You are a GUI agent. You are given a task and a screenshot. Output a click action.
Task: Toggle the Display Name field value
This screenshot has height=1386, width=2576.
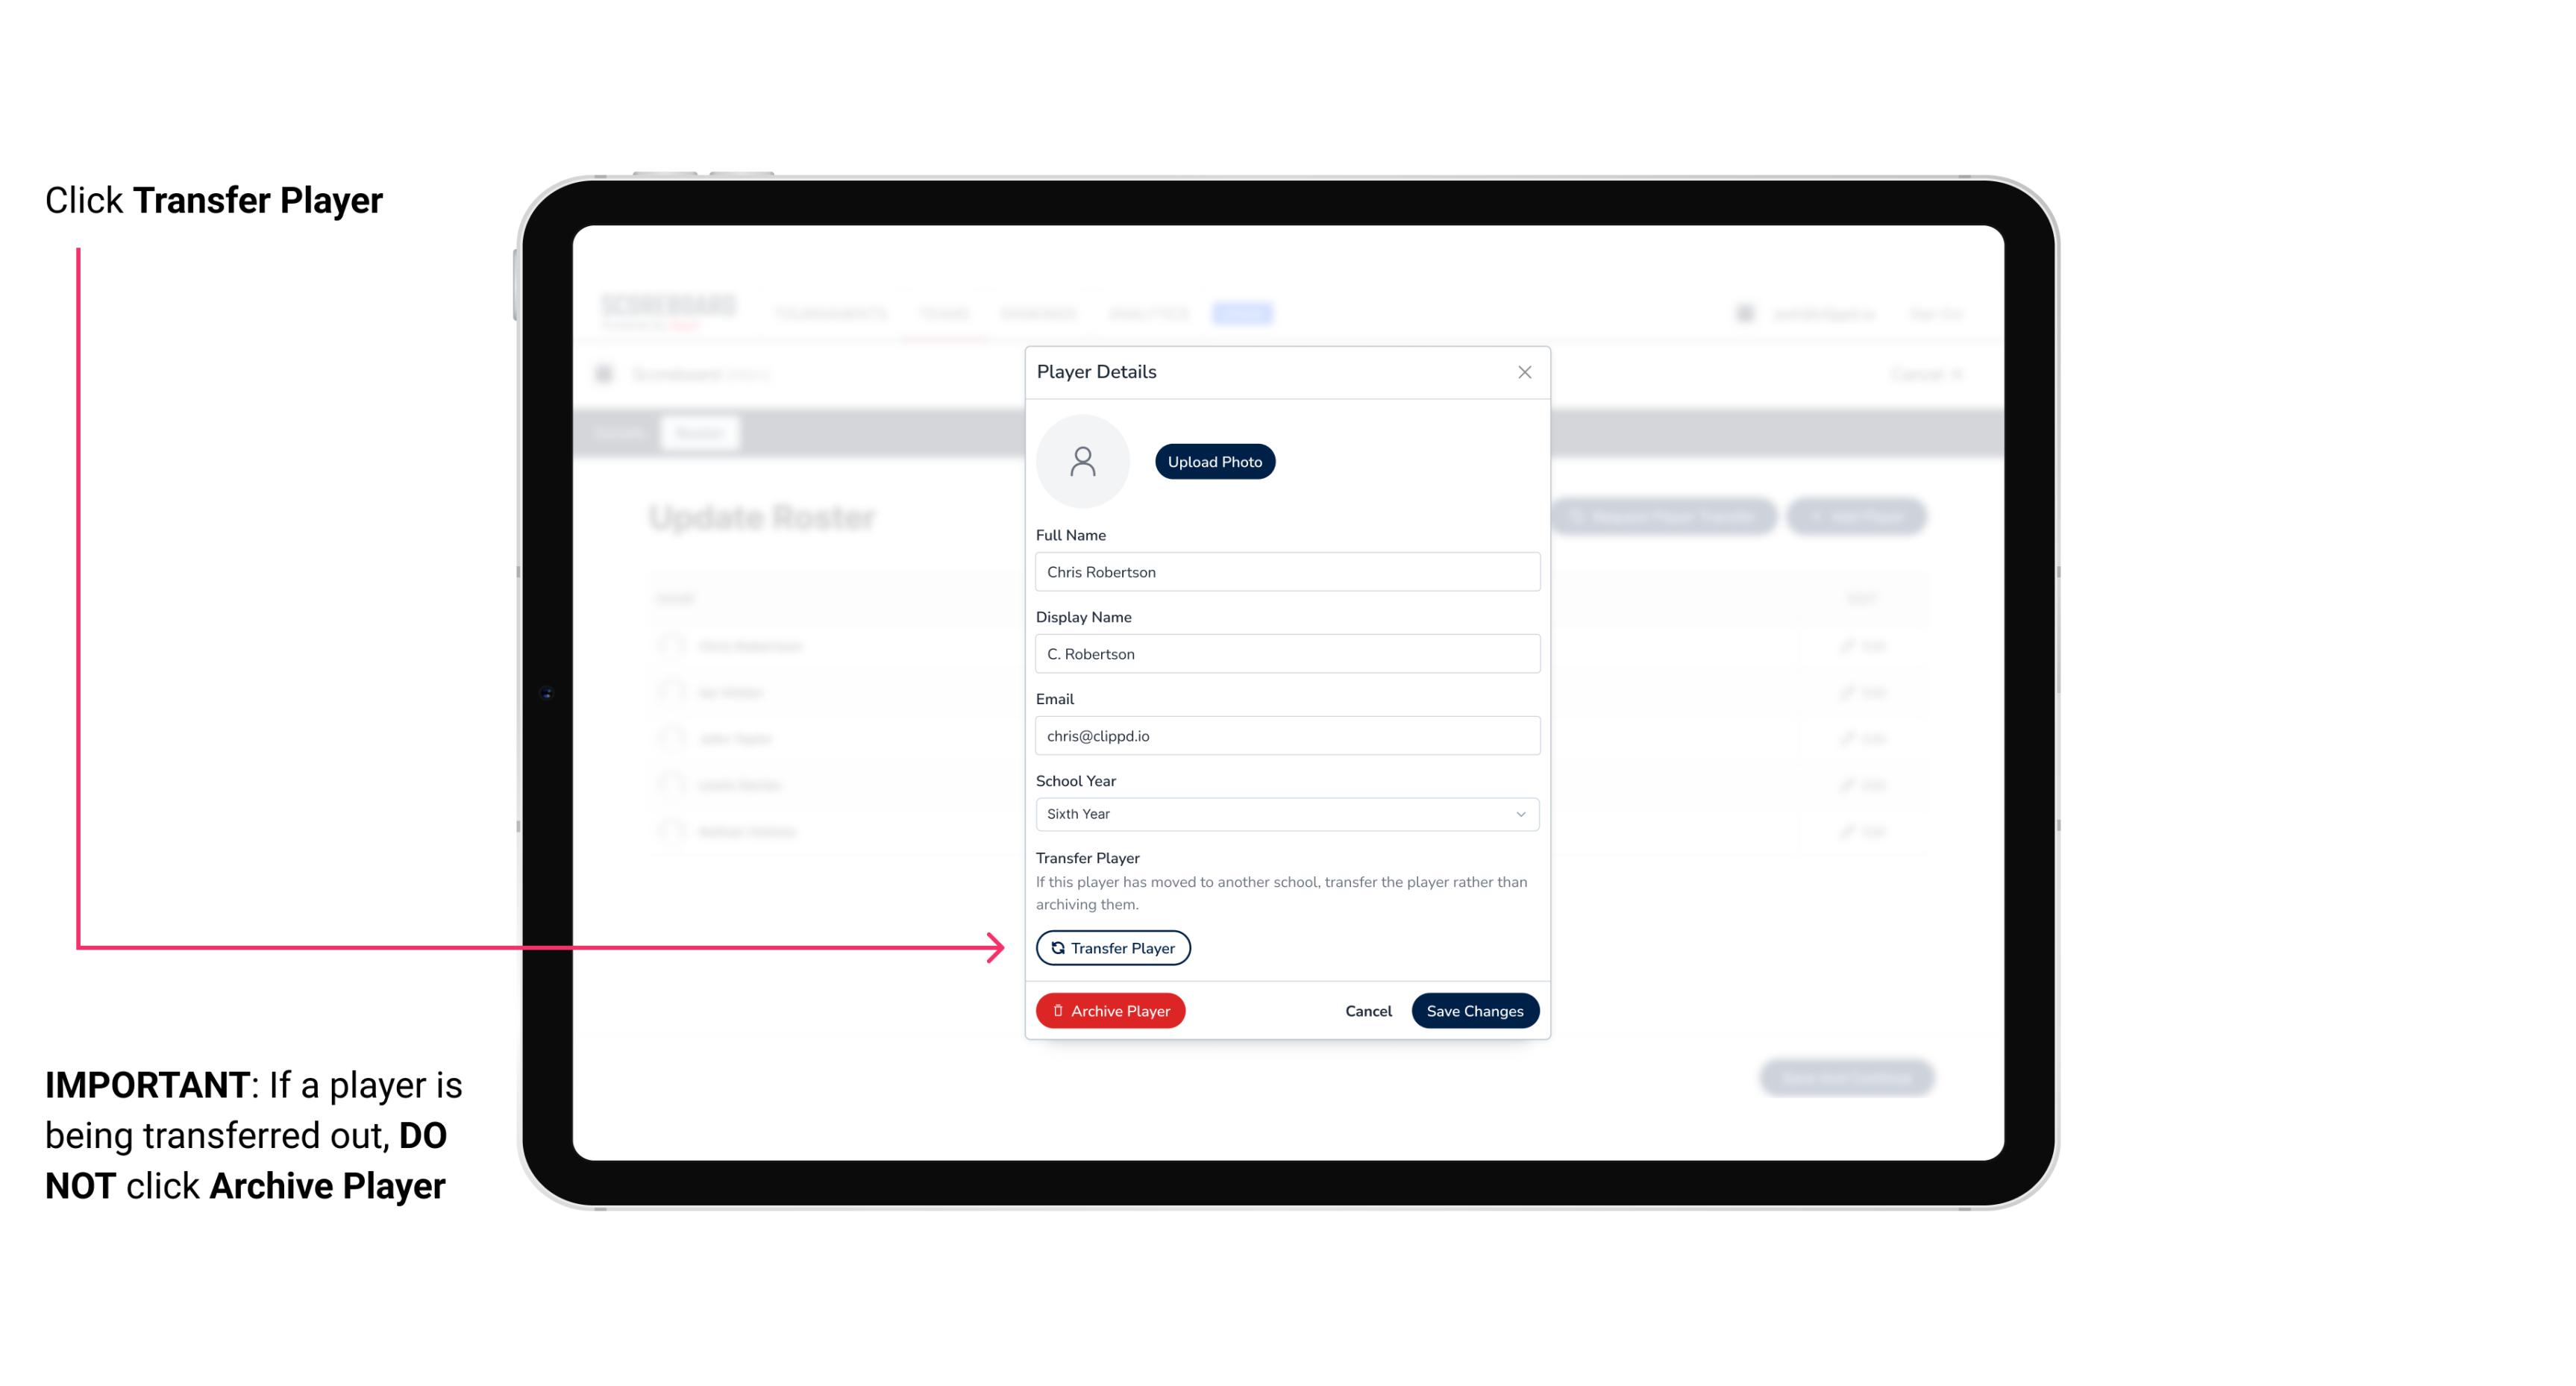[1284, 653]
